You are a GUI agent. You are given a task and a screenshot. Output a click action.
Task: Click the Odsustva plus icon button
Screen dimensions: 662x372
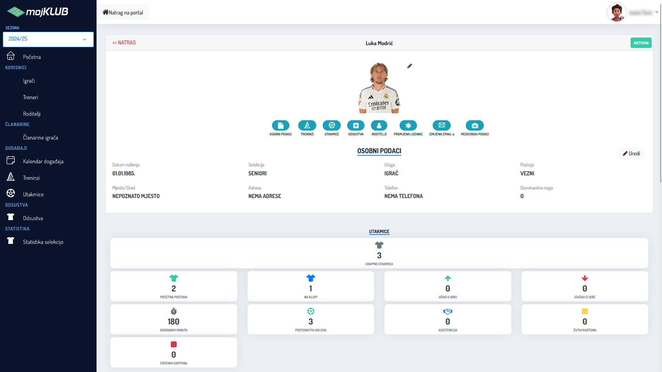355,125
